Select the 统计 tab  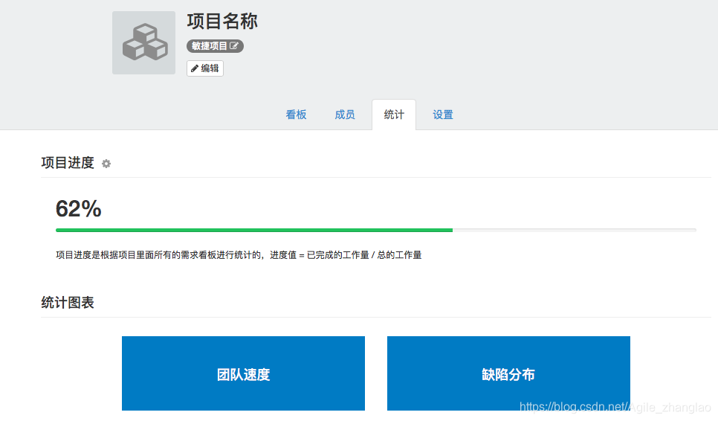tap(394, 115)
